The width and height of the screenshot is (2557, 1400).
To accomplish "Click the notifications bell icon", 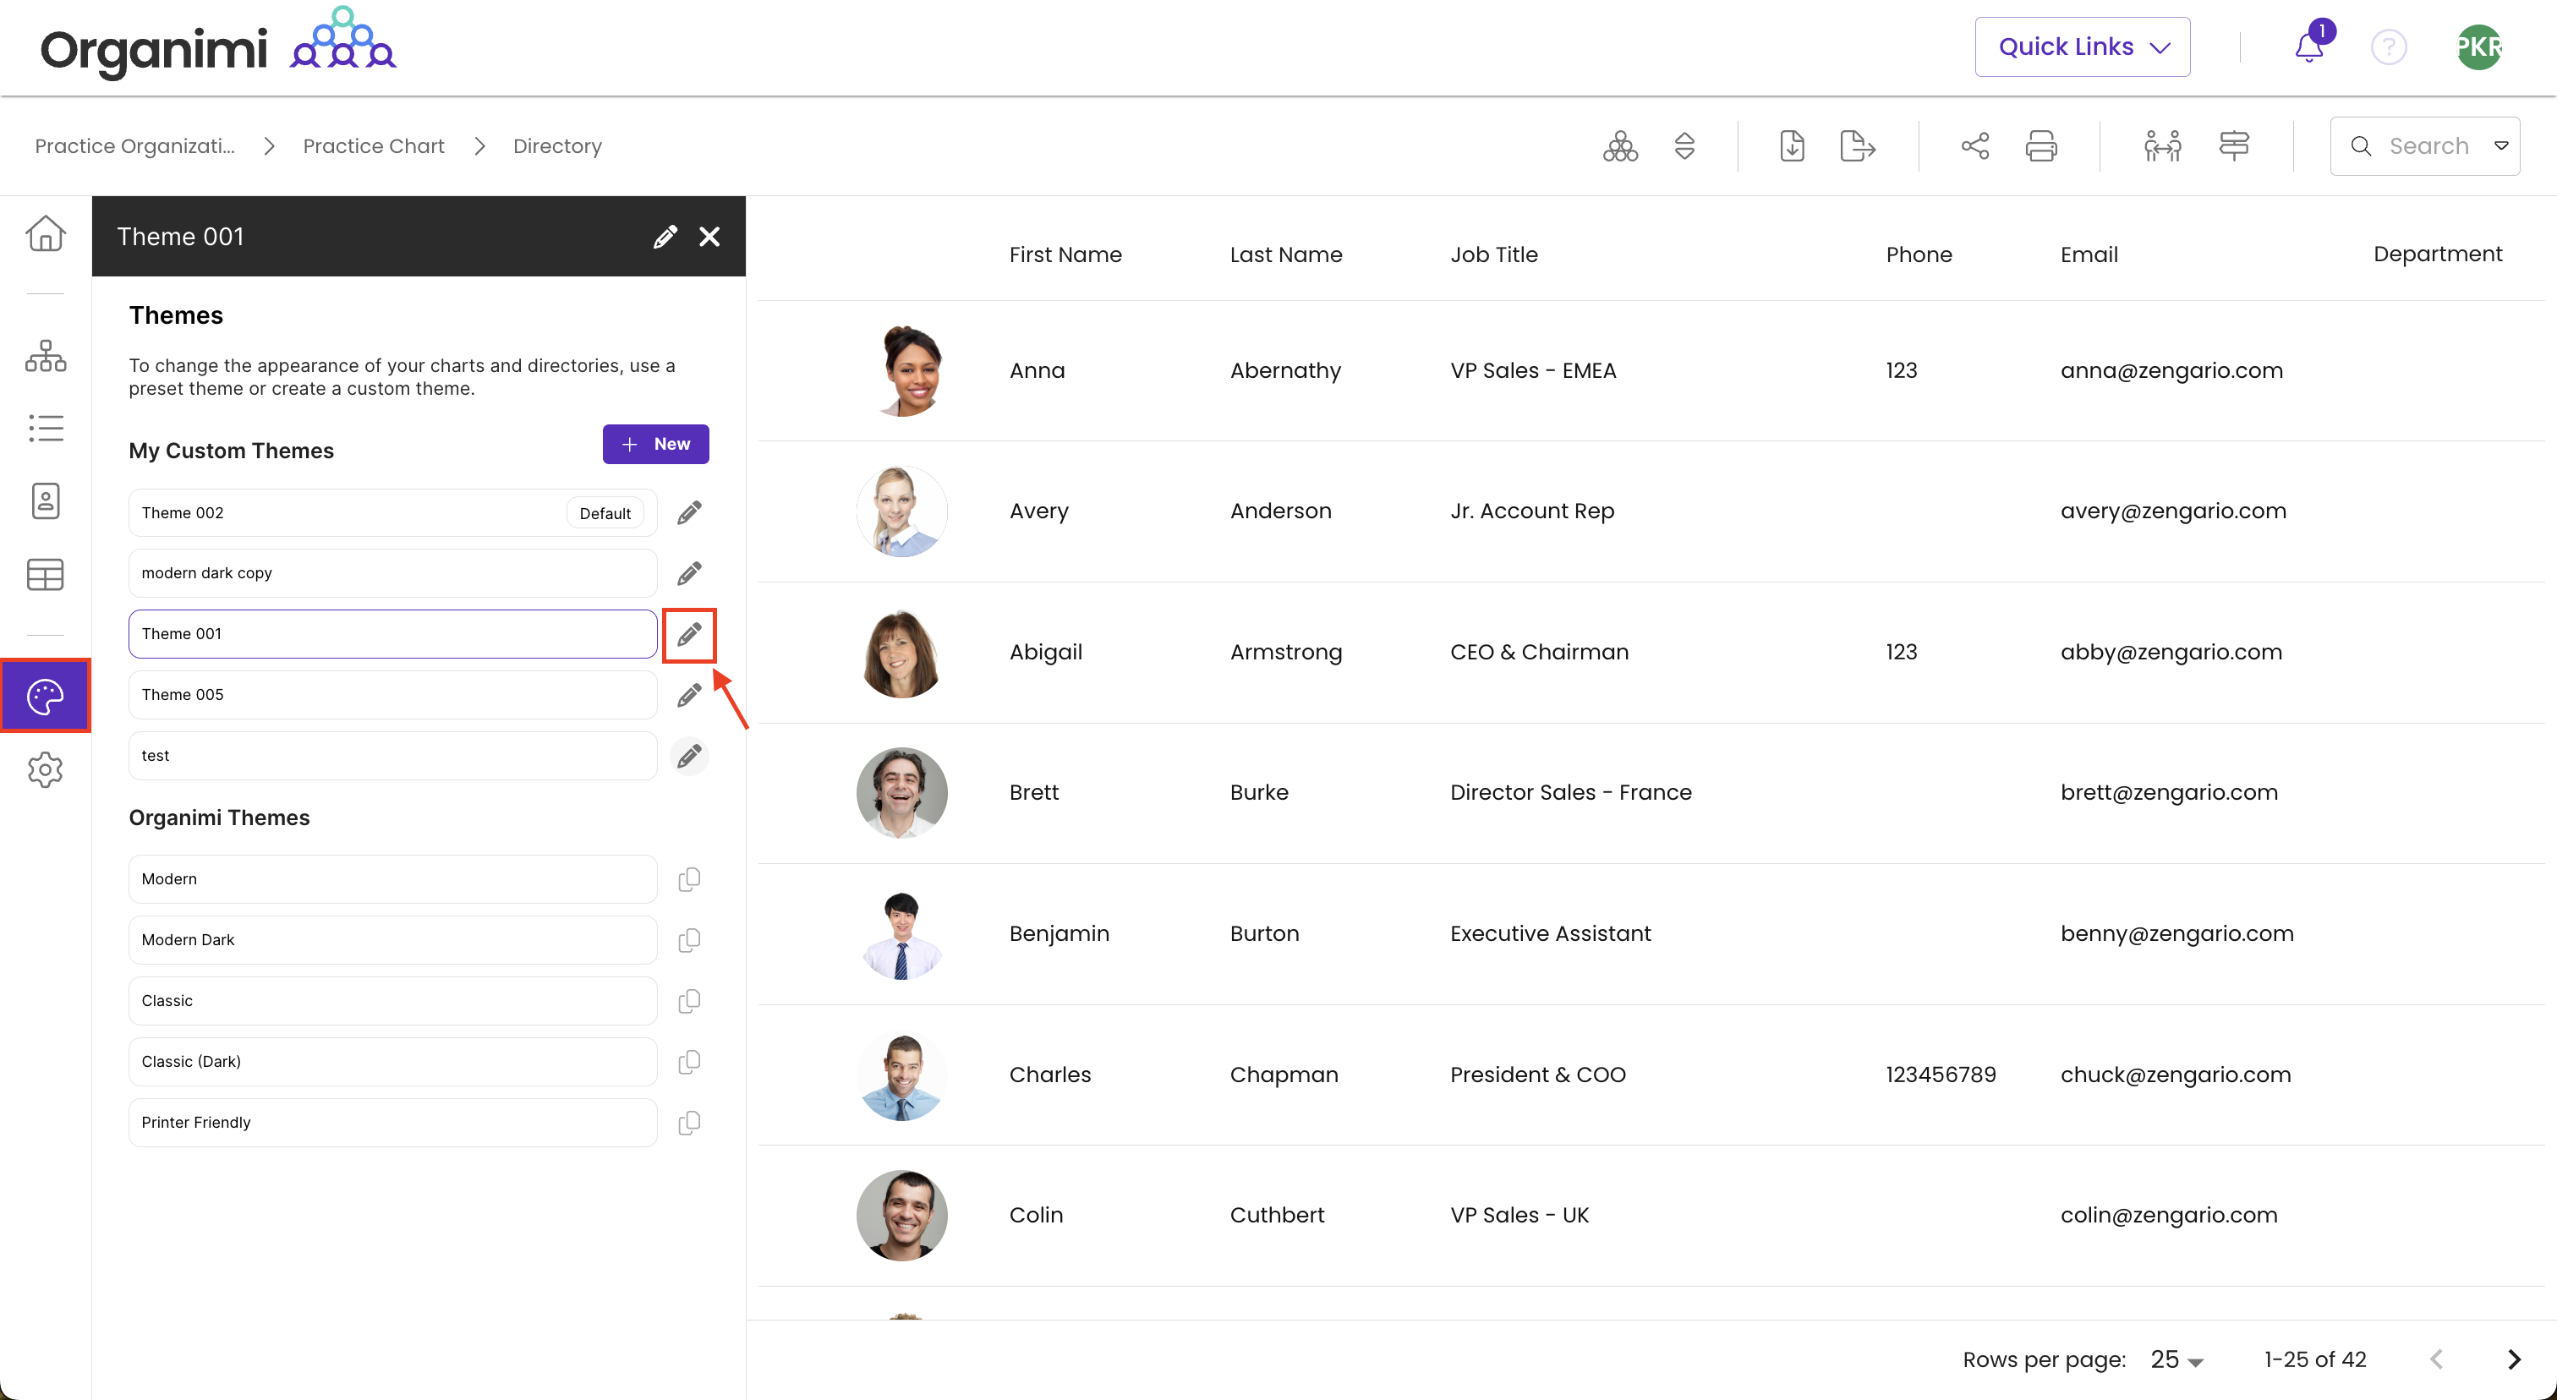I will coord(2309,46).
